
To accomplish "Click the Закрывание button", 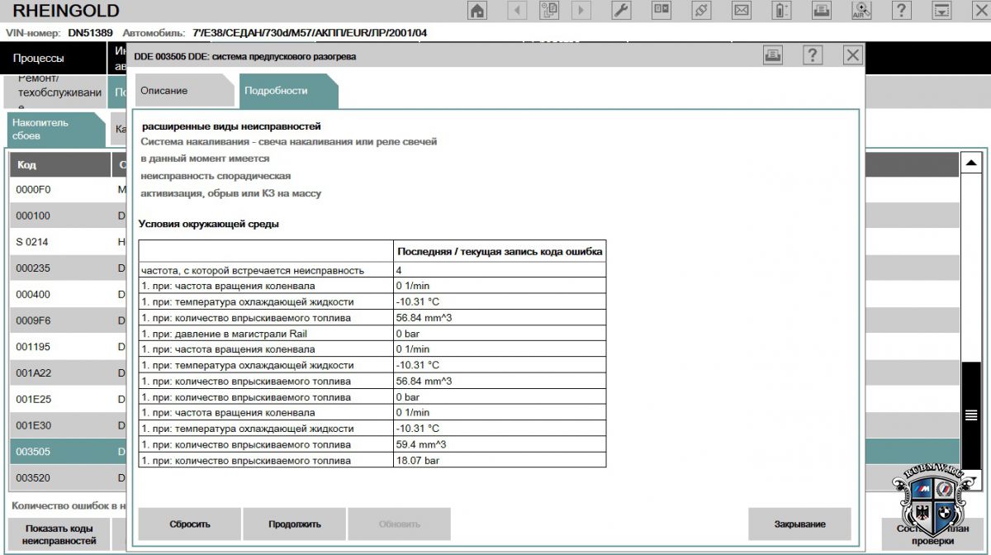I will pos(799,524).
